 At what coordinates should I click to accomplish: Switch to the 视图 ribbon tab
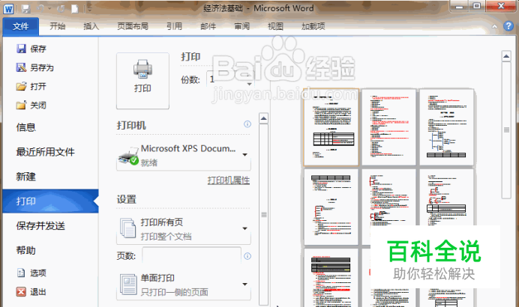coord(275,26)
